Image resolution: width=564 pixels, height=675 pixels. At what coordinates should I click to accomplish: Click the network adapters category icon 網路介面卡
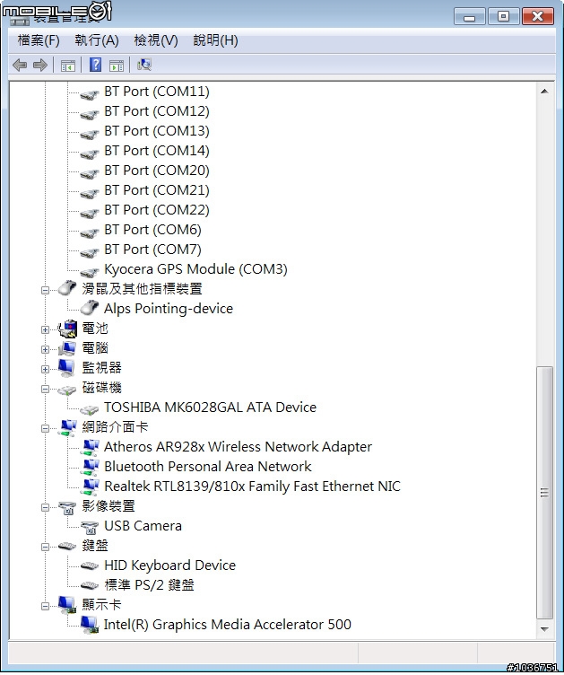coord(67,427)
